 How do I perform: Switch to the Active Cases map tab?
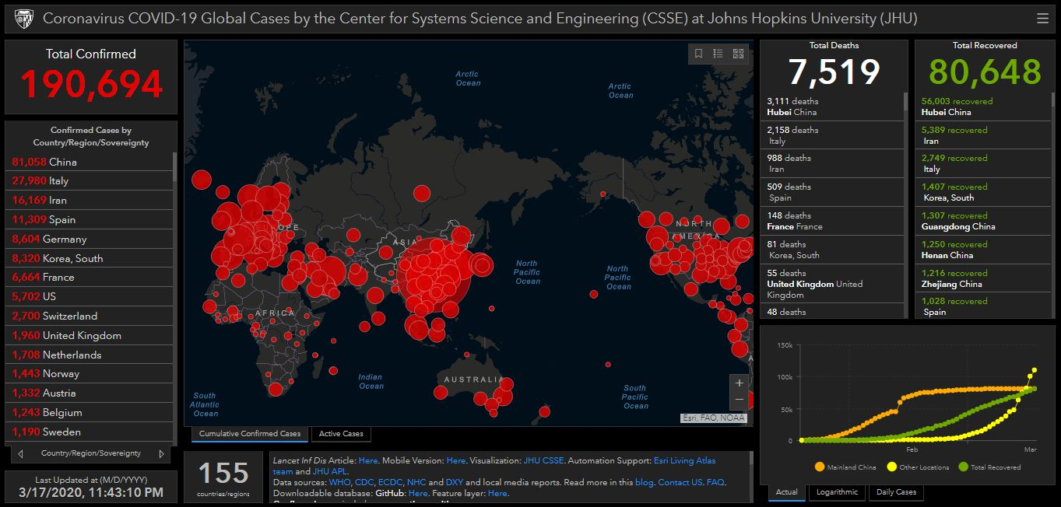click(341, 434)
